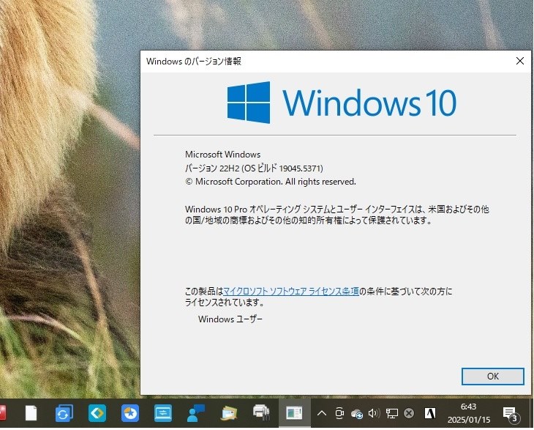The image size is (534, 430).
Task: Open the volume speaker control
Action: click(x=374, y=414)
